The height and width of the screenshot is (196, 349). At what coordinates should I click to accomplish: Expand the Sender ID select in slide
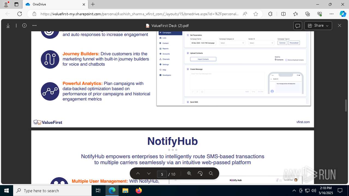(261, 43)
